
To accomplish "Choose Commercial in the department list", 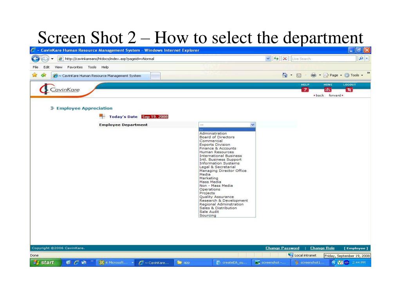I will (x=227, y=141).
